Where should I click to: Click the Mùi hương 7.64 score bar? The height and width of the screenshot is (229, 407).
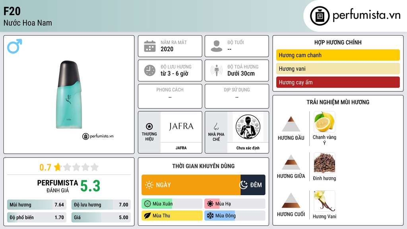click(x=37, y=205)
